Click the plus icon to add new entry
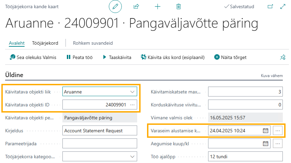The width and height of the screenshot is (291, 163). coord(157,7)
